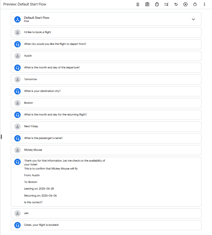The height and width of the screenshot is (235, 212).
Task: Select the user reply "yes"
Action: tap(26, 213)
